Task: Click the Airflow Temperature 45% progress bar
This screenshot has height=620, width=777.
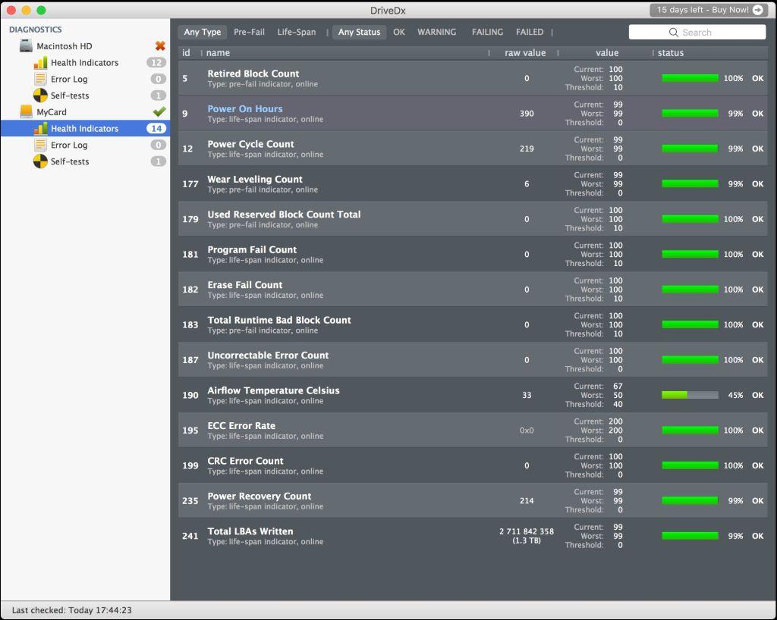Action: pyautogui.click(x=690, y=395)
